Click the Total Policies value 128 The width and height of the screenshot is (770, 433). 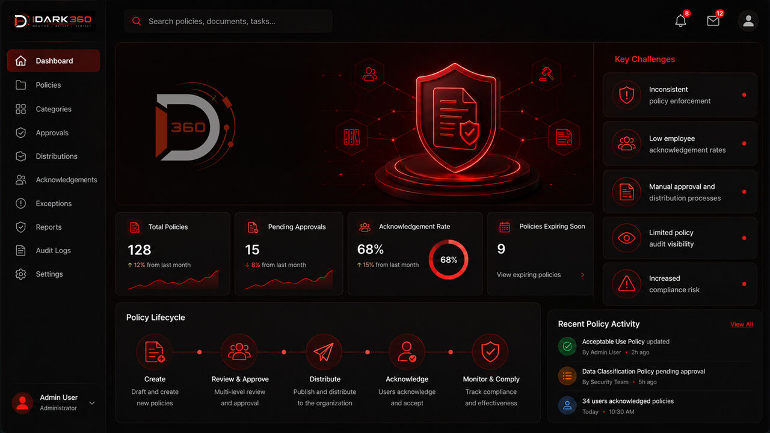(140, 250)
